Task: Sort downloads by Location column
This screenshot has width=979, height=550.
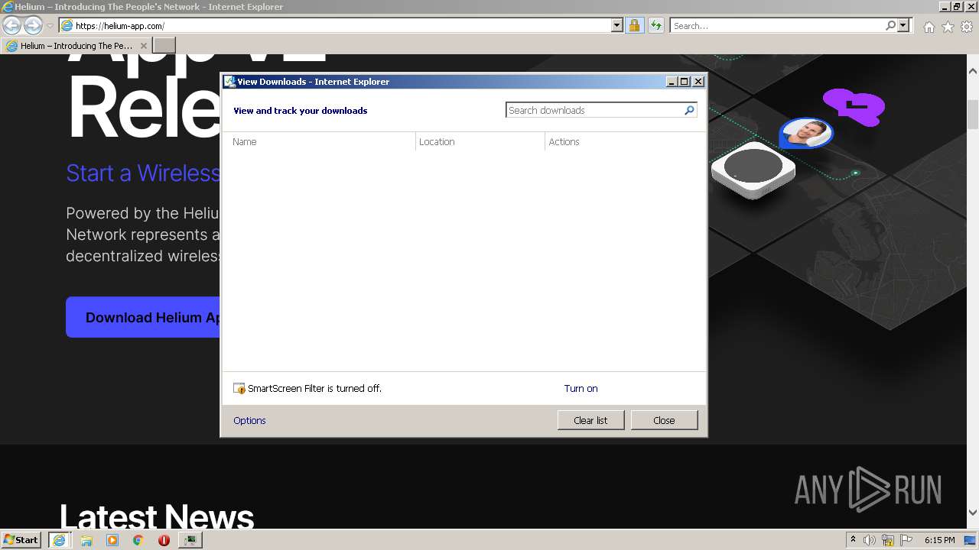Action: click(x=480, y=142)
